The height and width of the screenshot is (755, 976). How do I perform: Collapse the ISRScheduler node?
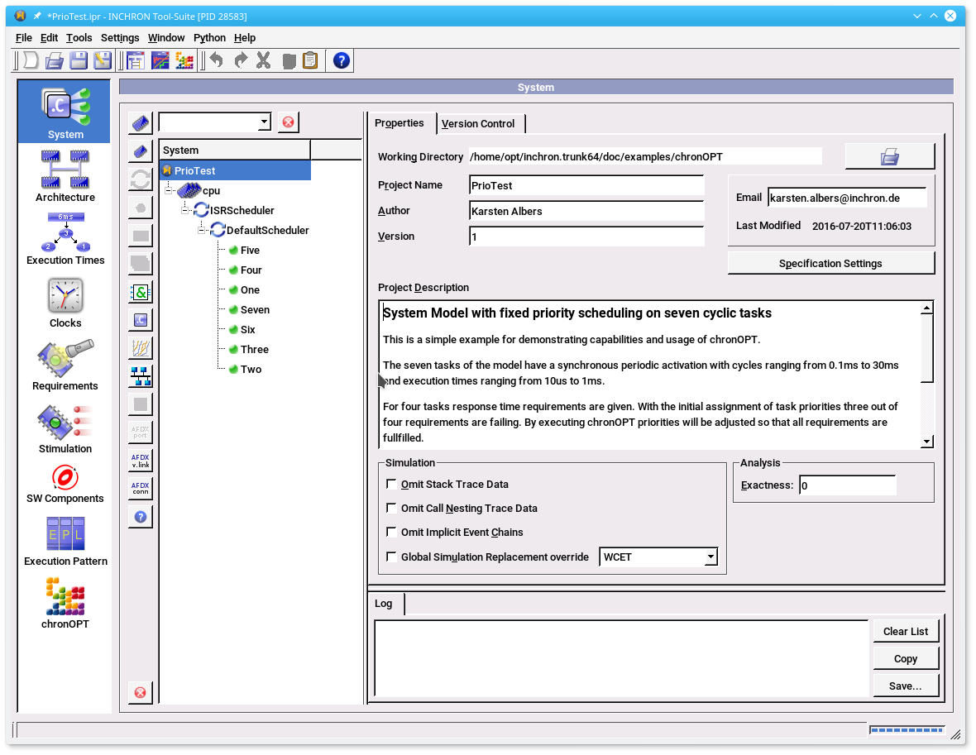coord(185,210)
